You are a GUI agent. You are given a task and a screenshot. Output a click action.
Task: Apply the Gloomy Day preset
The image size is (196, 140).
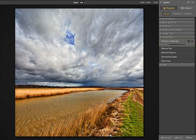[177, 48]
